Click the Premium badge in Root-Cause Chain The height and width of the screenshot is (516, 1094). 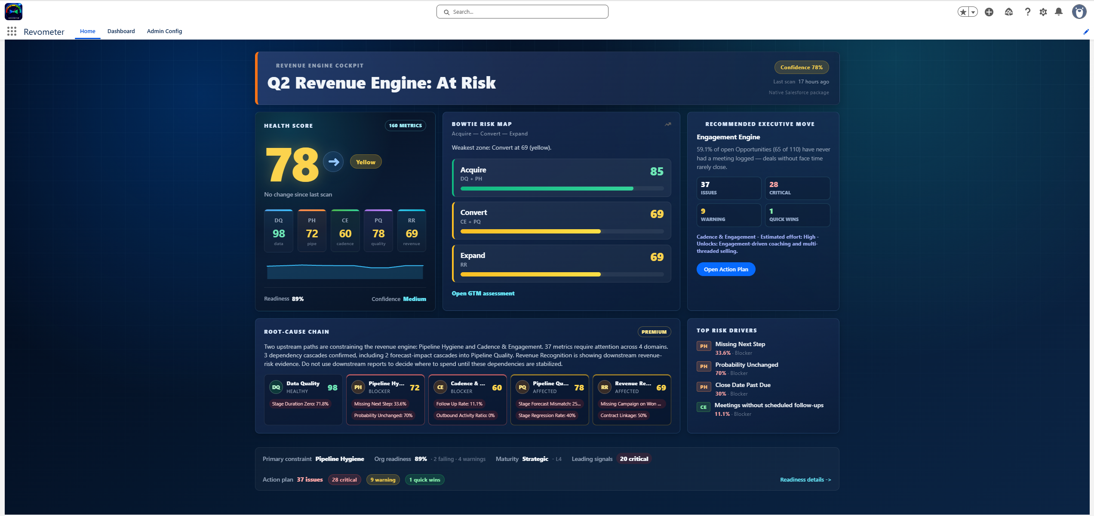[x=654, y=332]
